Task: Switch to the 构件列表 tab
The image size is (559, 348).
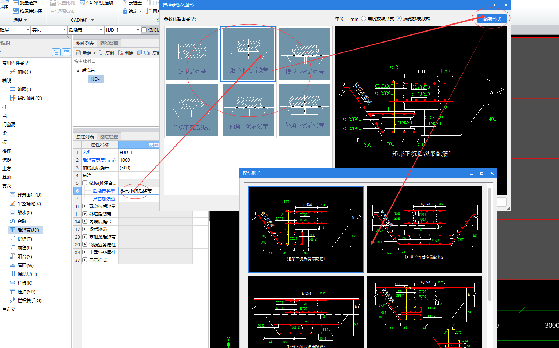Action: coord(85,43)
